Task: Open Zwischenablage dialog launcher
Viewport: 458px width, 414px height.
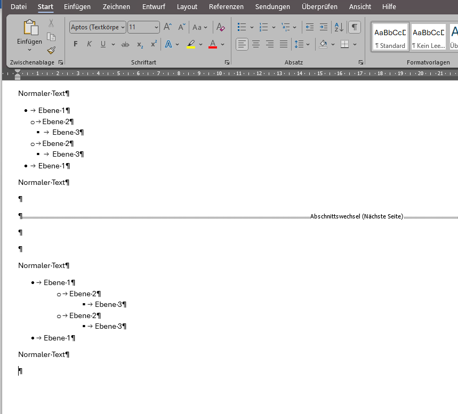Action: coord(61,62)
